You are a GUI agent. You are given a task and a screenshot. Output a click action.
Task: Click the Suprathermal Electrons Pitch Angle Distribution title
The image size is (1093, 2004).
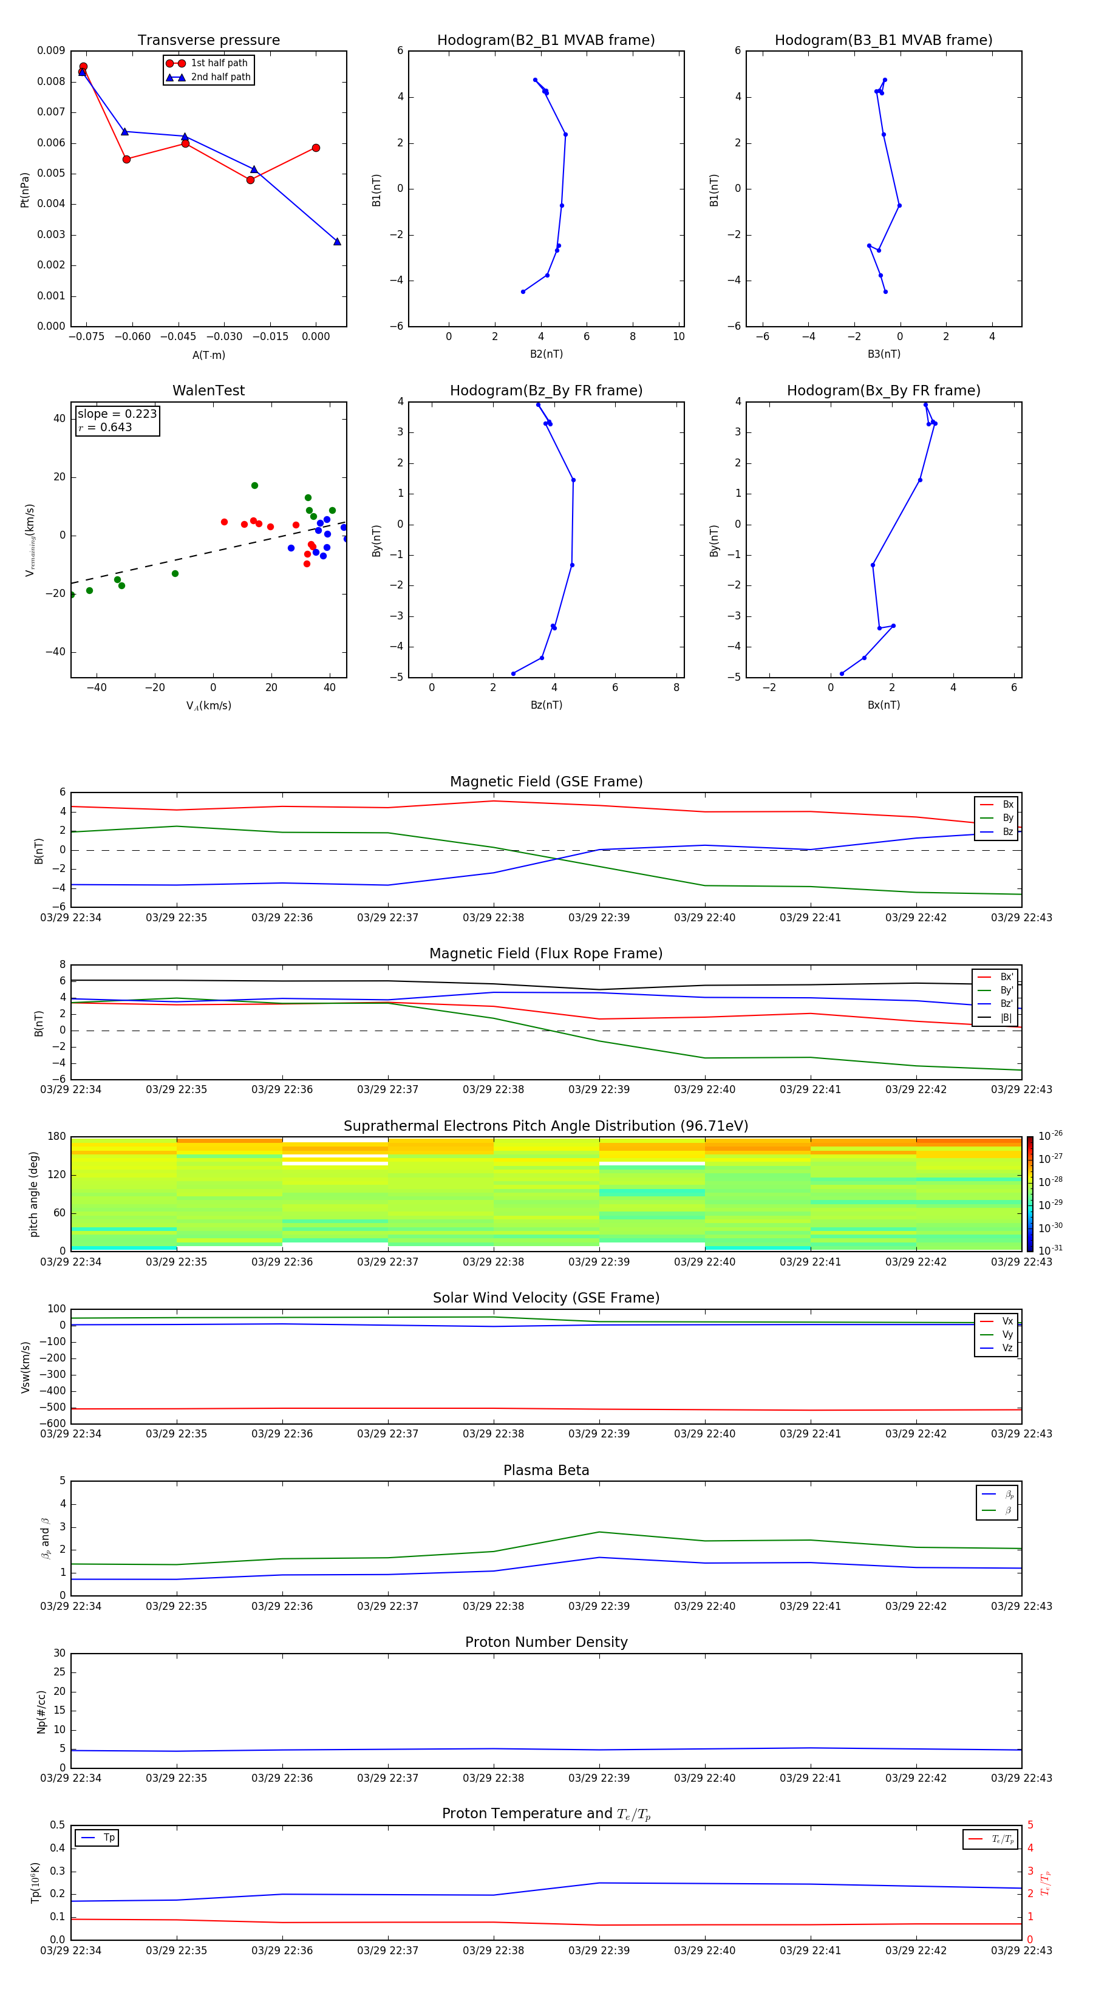tap(546, 1126)
